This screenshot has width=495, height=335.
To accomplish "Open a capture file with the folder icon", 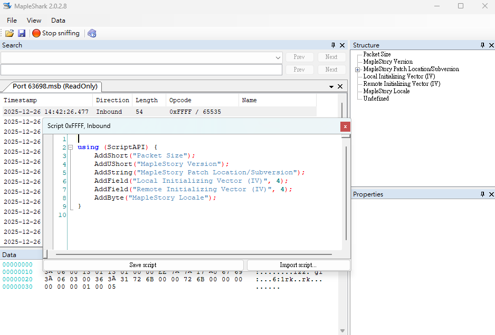I will click(9, 33).
